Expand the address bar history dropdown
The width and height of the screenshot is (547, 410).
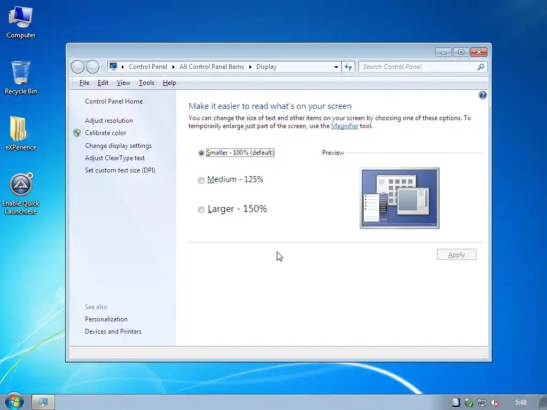pyautogui.click(x=336, y=67)
